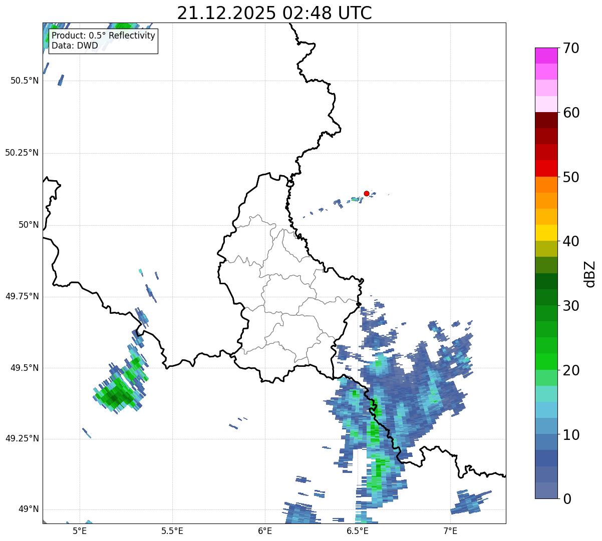Click the magenta swatch at top of colorbar
Screen dimensions: 602x541
tap(546, 56)
